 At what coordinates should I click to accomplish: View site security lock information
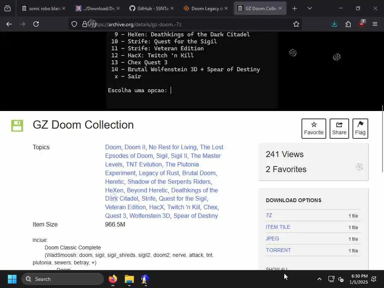(85, 24)
